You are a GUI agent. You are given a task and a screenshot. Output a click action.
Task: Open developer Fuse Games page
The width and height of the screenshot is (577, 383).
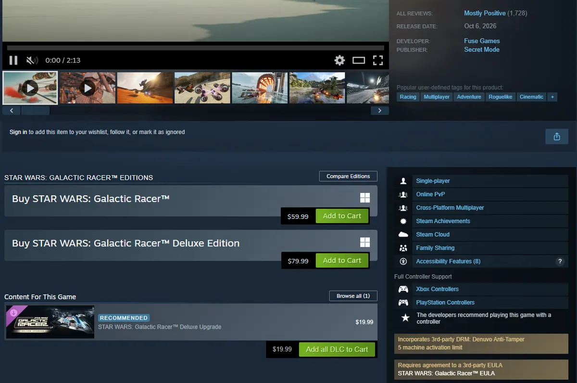(482, 41)
